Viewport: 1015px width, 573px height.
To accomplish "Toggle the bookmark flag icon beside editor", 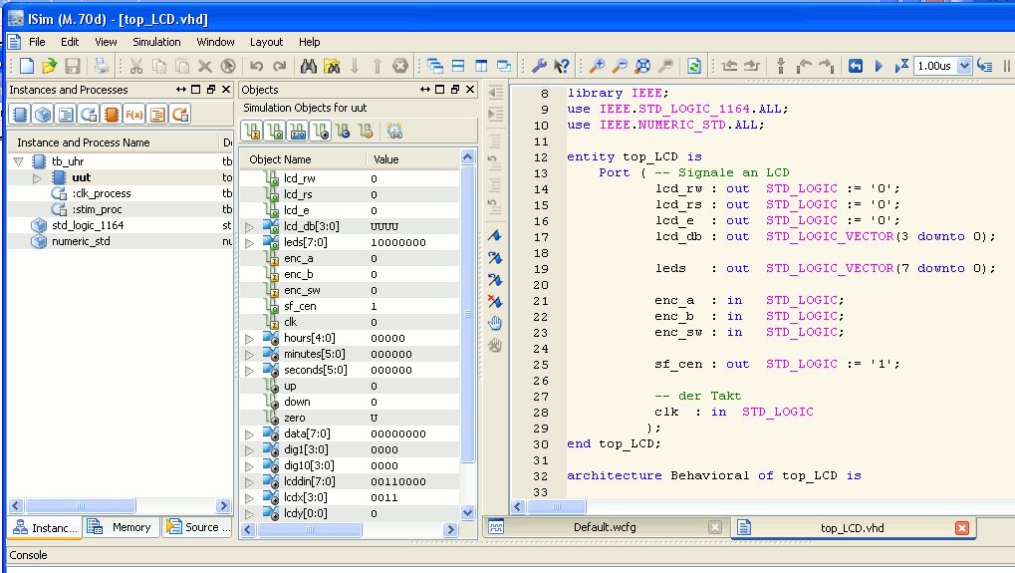I will coord(495,236).
